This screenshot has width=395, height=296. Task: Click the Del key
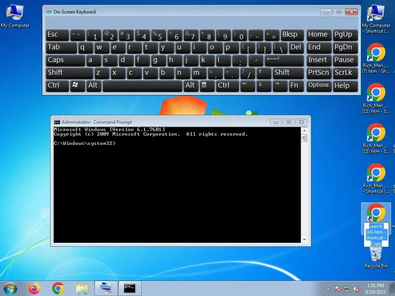[x=296, y=48]
